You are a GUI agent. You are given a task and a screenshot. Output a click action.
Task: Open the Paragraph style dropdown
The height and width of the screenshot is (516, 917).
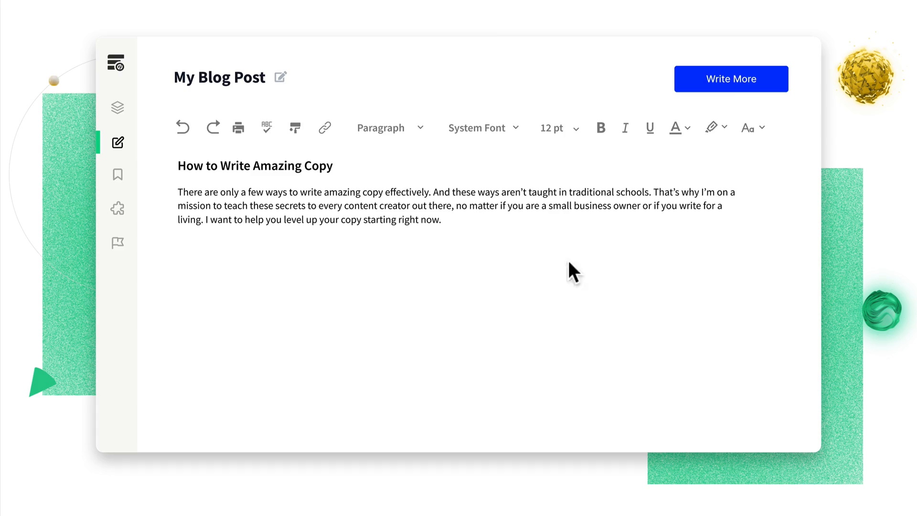pyautogui.click(x=390, y=128)
